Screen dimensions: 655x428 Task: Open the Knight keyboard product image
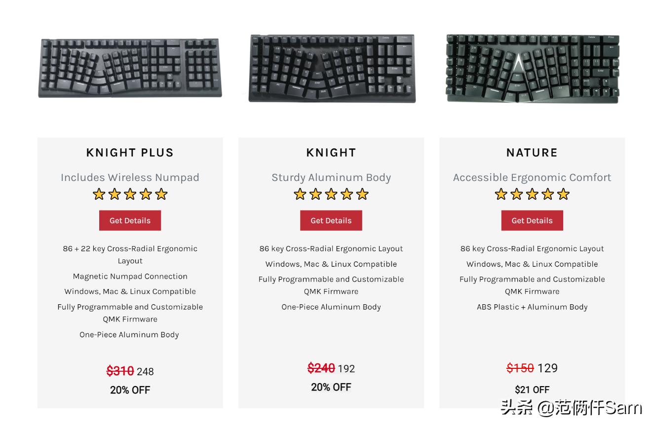pyautogui.click(x=332, y=68)
